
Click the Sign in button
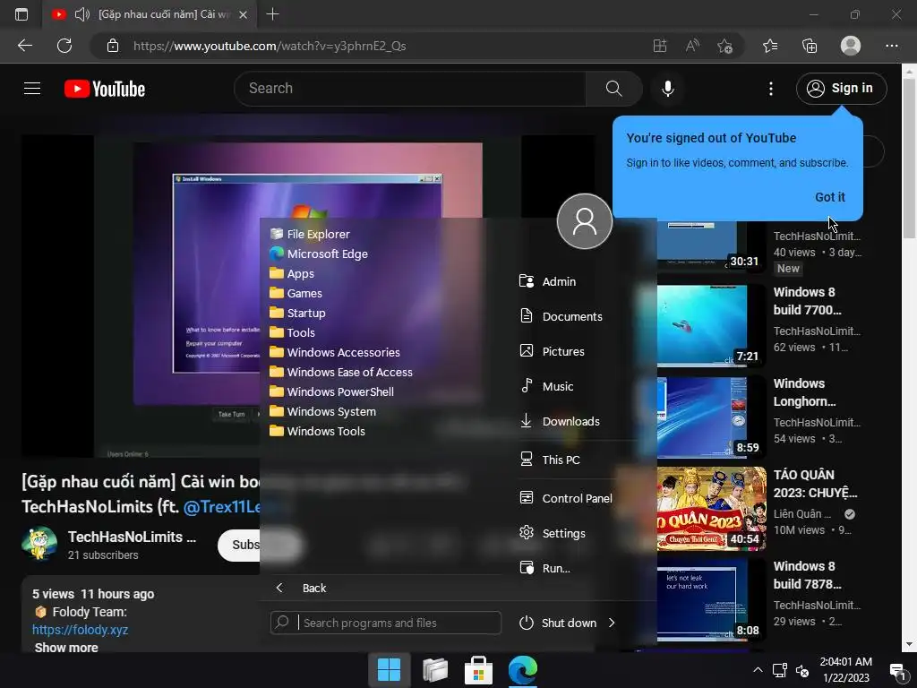tap(841, 89)
